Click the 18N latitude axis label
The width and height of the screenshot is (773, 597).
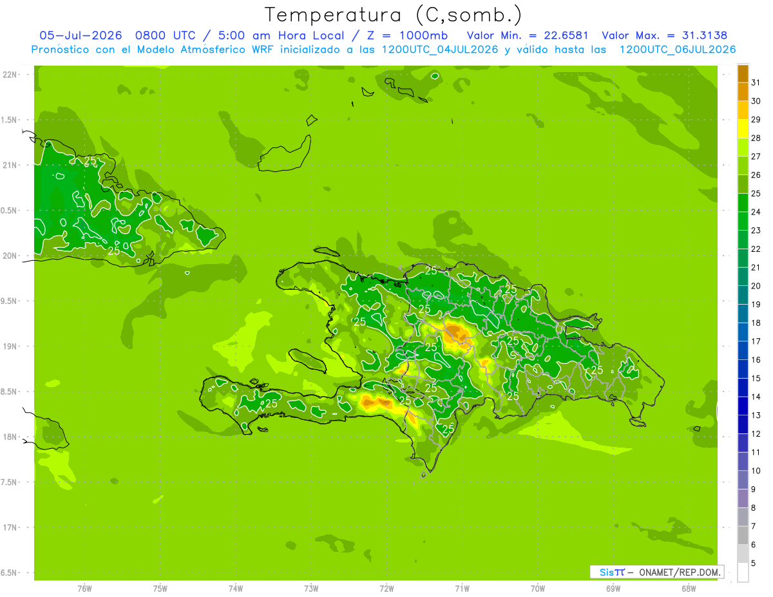tap(11, 437)
